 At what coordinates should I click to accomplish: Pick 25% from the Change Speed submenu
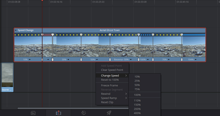pyautogui.click(x=137, y=81)
